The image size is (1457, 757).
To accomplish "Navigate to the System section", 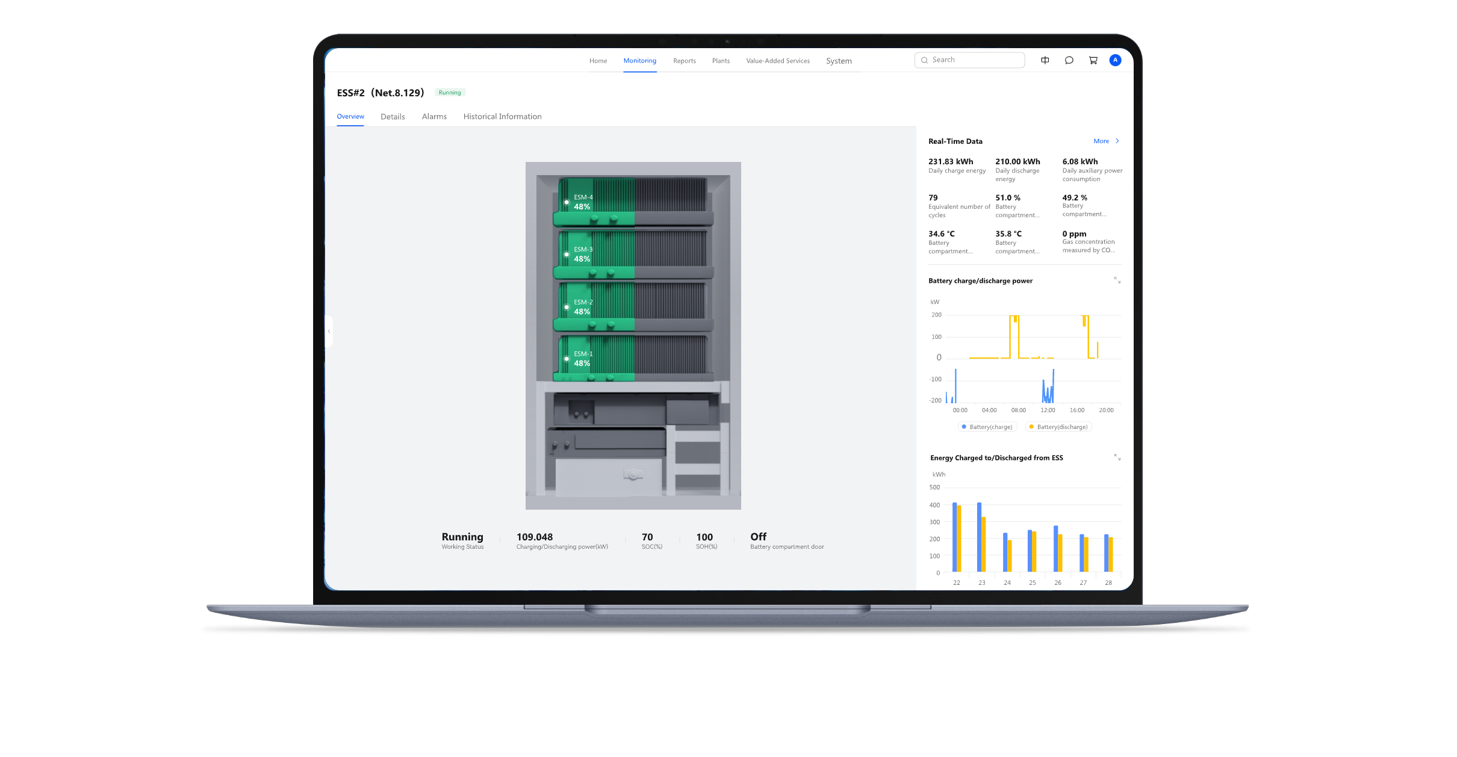I will pos(839,61).
